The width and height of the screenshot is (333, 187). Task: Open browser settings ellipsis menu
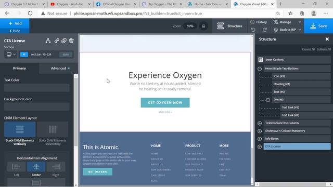[326, 14]
